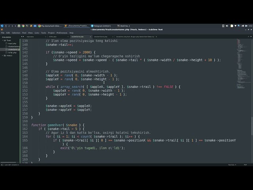The width and height of the screenshot is (253, 190).
Task: Click the blue desktop launcher icon
Action: (35, 26)
